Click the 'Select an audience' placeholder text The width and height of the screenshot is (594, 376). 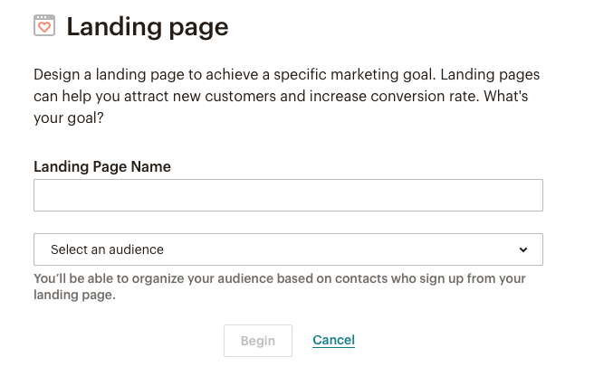coord(107,249)
